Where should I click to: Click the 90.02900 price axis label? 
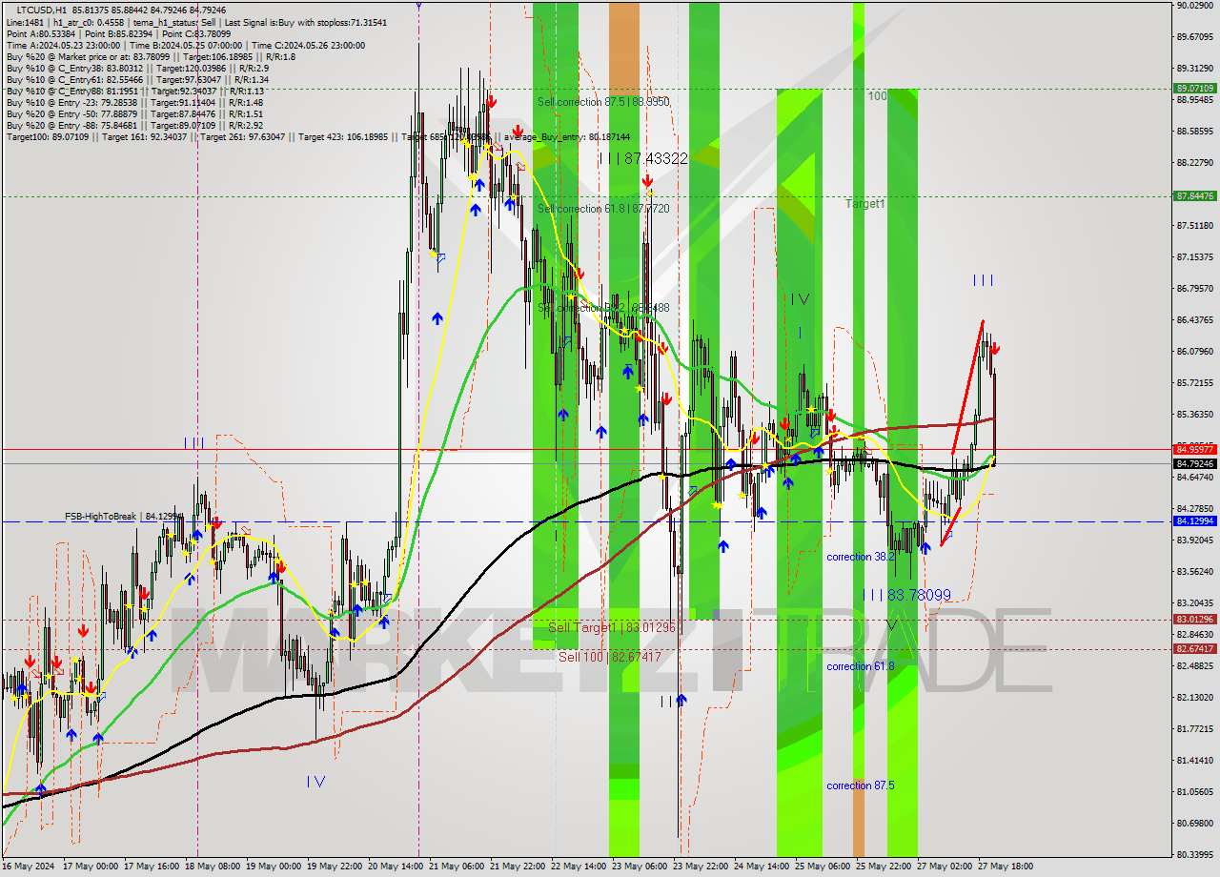click(1194, 6)
